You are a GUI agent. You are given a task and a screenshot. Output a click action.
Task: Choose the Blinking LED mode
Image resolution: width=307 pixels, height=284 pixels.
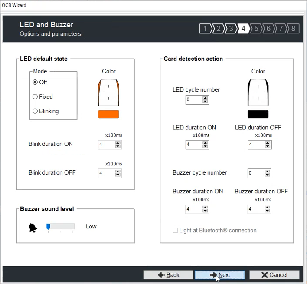[35, 111]
